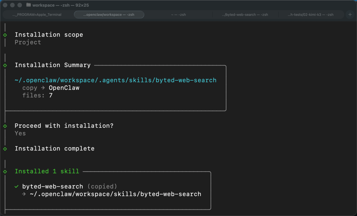
Task: Open the ~ — -zsh tab
Action: (178, 14)
